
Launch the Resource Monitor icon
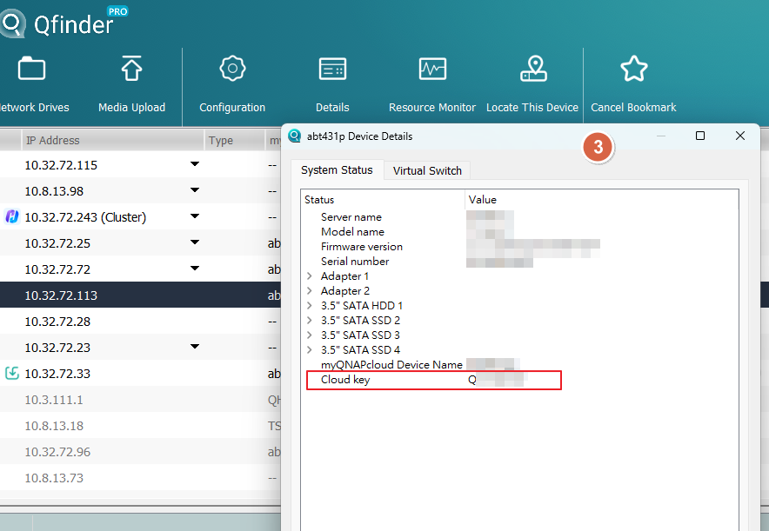pos(432,69)
